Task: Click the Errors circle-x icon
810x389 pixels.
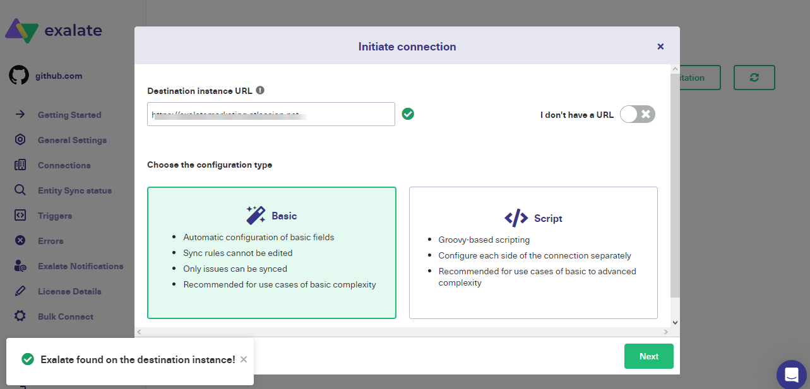Action: [x=20, y=241]
